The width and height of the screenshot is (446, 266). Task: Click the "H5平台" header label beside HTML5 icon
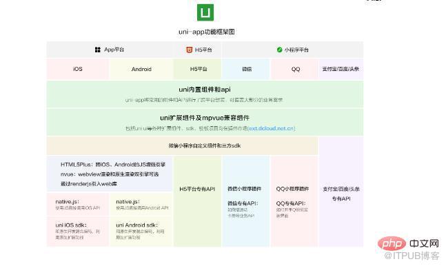pyautogui.click(x=203, y=50)
